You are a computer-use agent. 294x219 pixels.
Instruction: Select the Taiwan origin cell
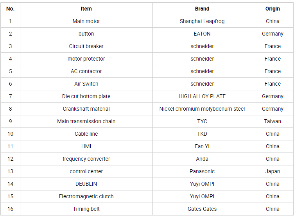[272, 121]
